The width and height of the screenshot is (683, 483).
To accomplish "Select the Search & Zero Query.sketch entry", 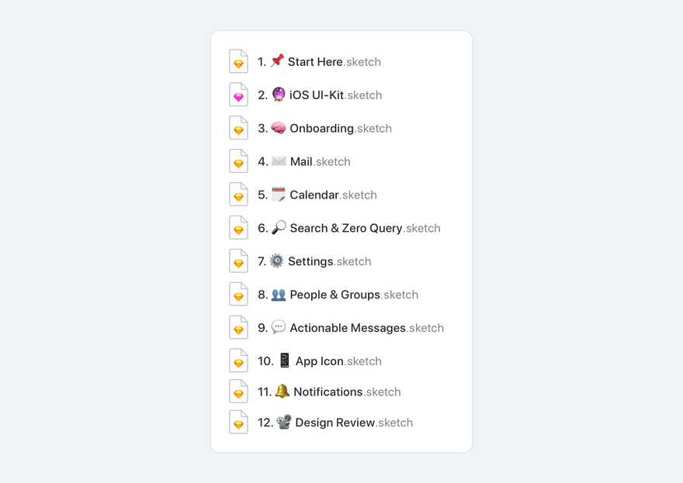I will pyautogui.click(x=365, y=228).
